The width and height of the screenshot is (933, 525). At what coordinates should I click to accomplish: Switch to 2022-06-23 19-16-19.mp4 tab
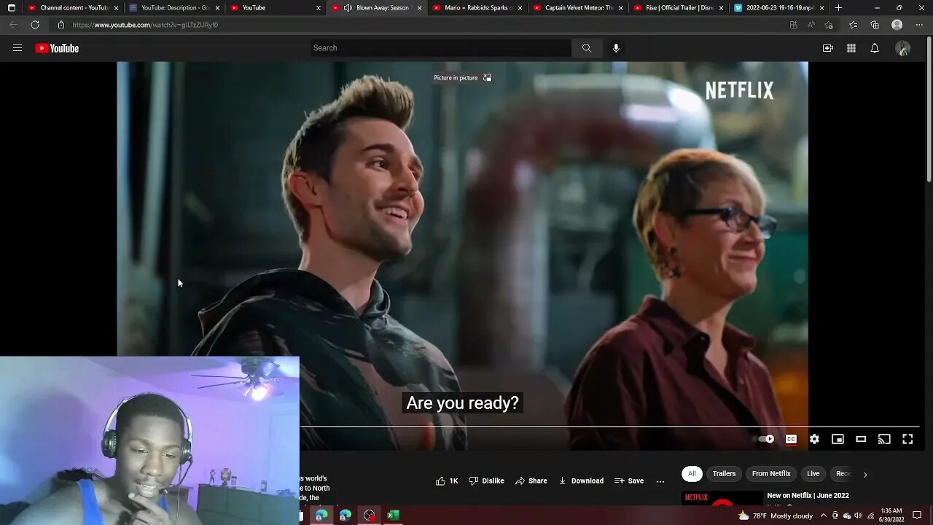(778, 8)
